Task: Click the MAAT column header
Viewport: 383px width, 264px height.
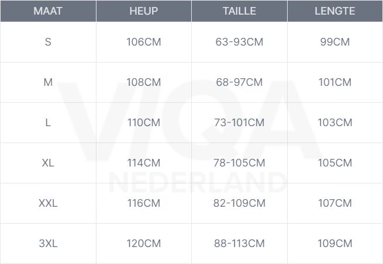Action: coord(48,11)
